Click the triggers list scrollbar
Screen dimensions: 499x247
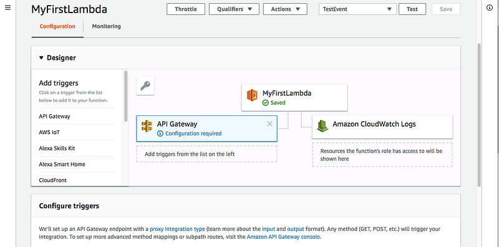click(126, 95)
